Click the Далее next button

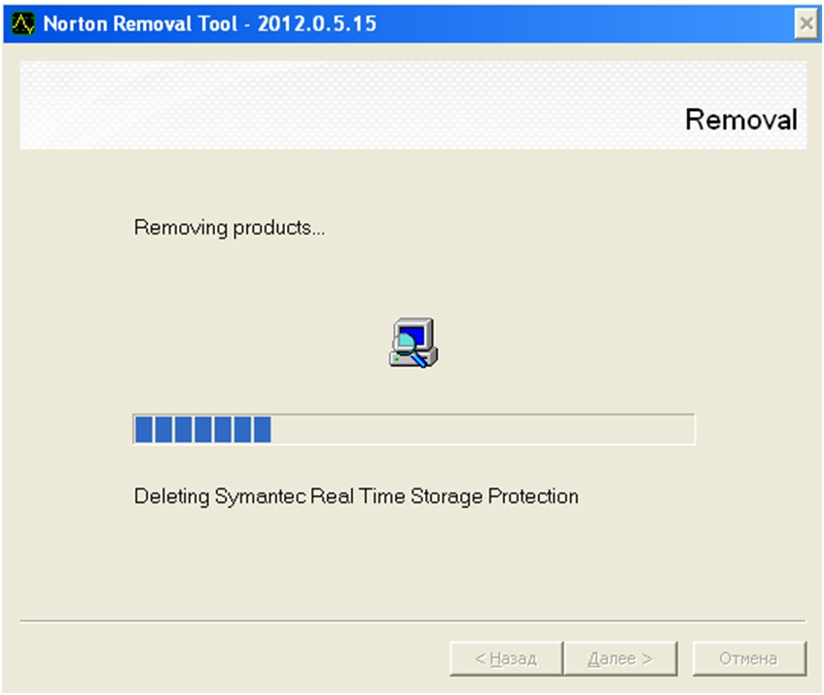(620, 658)
